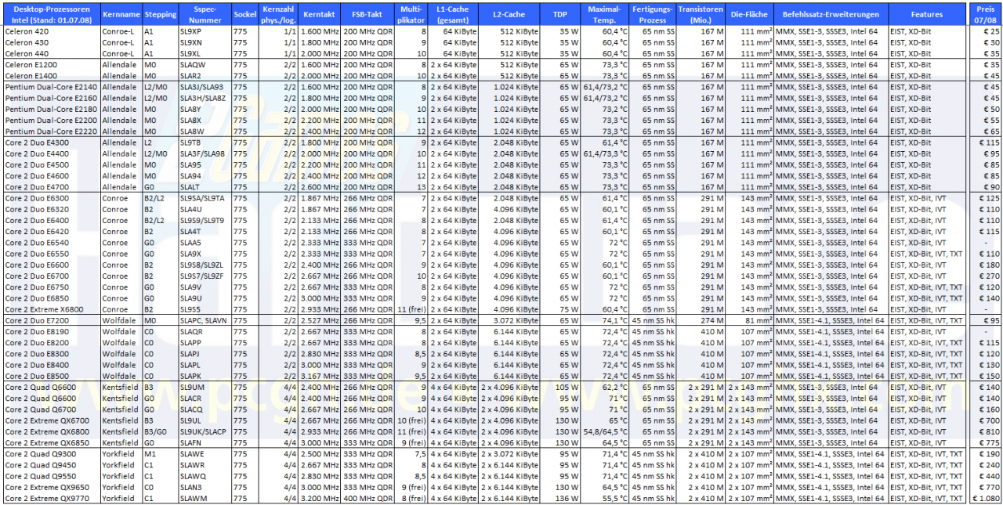Click the Sockel column header
Viewport: 1003px width, 505px height.
(x=245, y=15)
